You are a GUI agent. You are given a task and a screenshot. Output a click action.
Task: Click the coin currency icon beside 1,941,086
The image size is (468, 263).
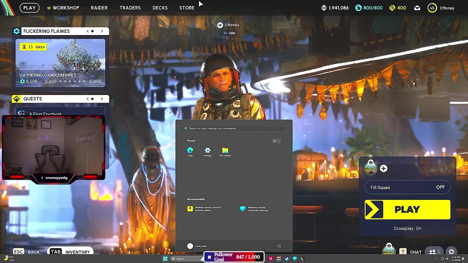pyautogui.click(x=324, y=8)
